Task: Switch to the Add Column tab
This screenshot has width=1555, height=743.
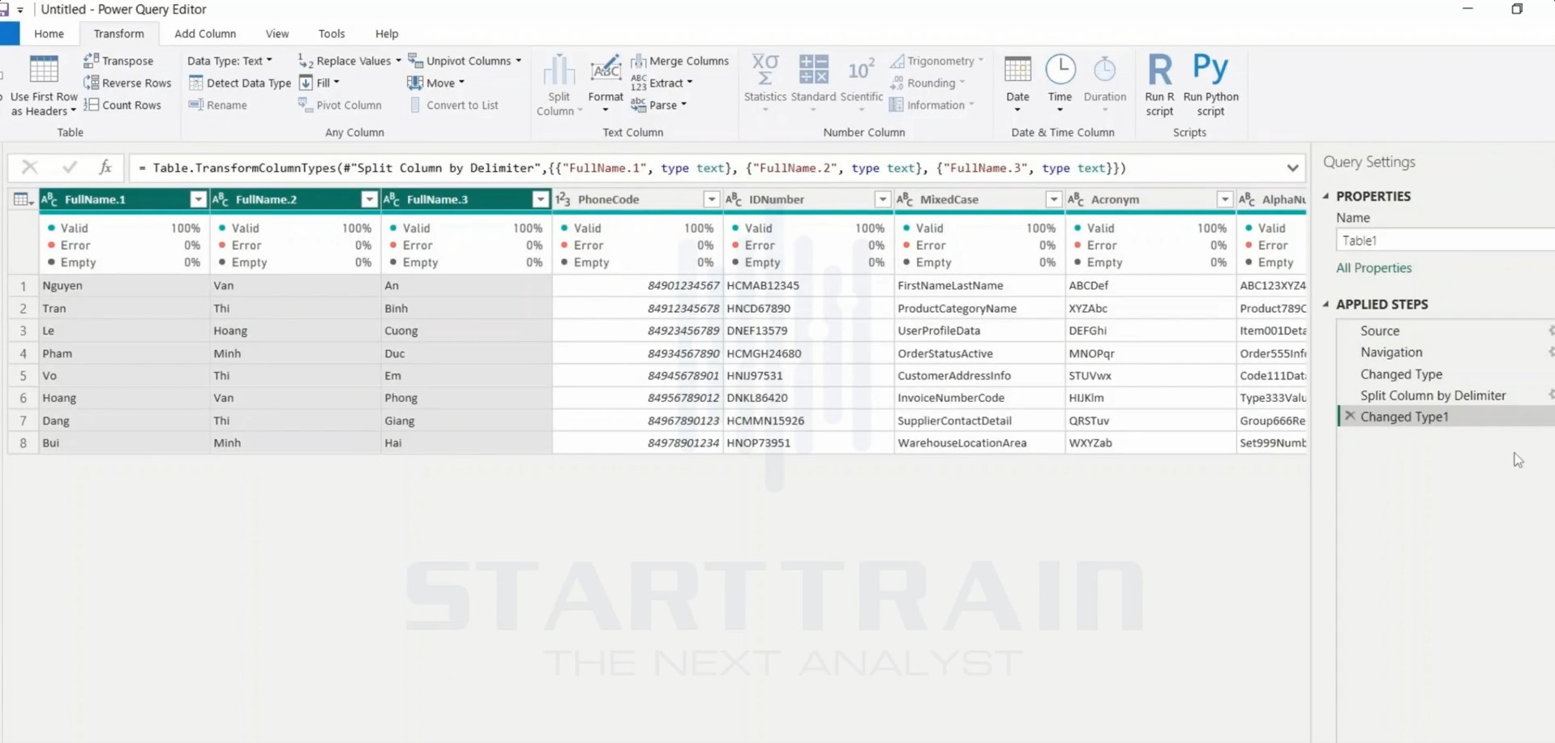Action: coord(205,33)
